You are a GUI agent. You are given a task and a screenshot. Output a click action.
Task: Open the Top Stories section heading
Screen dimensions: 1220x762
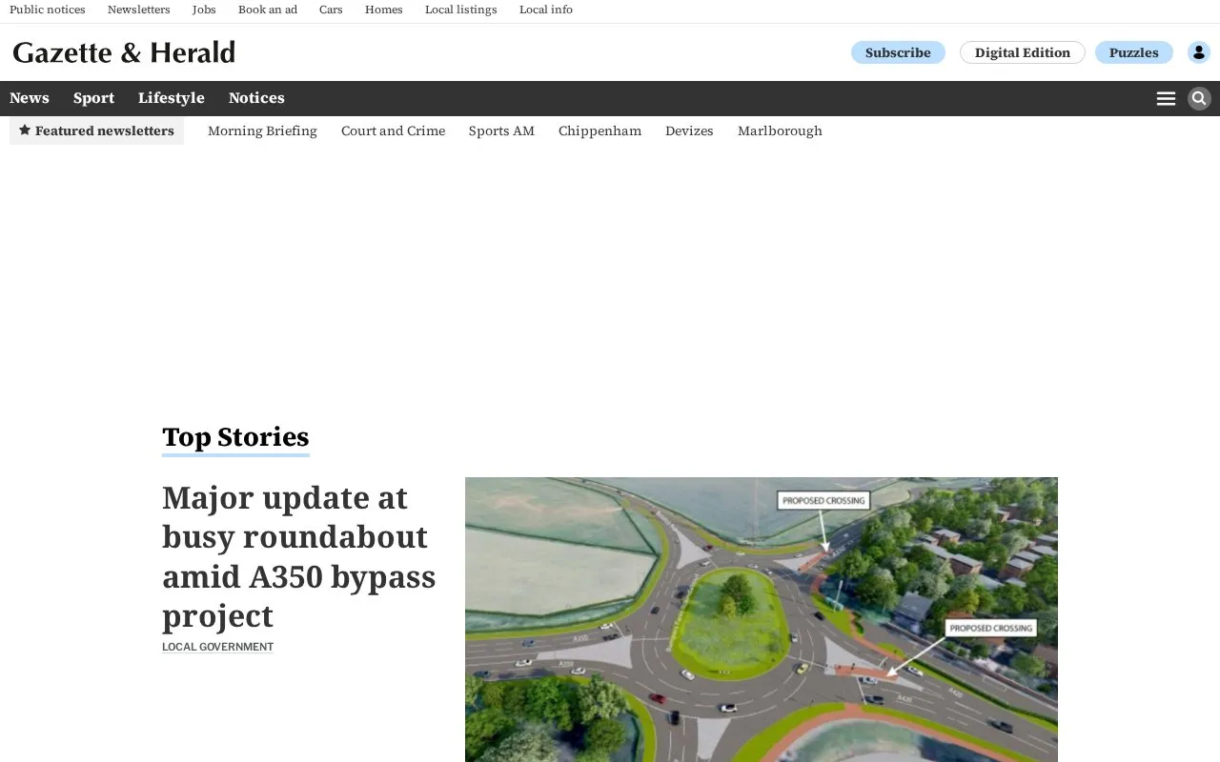[235, 437]
